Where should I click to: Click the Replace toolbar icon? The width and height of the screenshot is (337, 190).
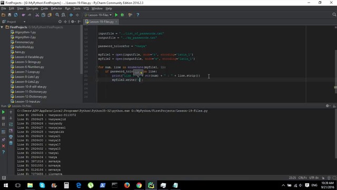[63, 15]
